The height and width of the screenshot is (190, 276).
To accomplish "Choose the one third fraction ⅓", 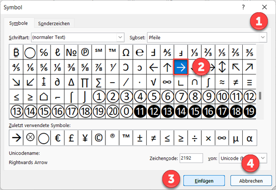I will click(194, 52).
